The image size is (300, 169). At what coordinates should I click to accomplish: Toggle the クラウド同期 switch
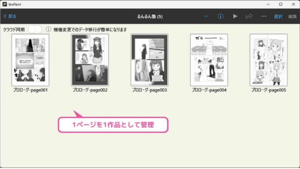35,29
